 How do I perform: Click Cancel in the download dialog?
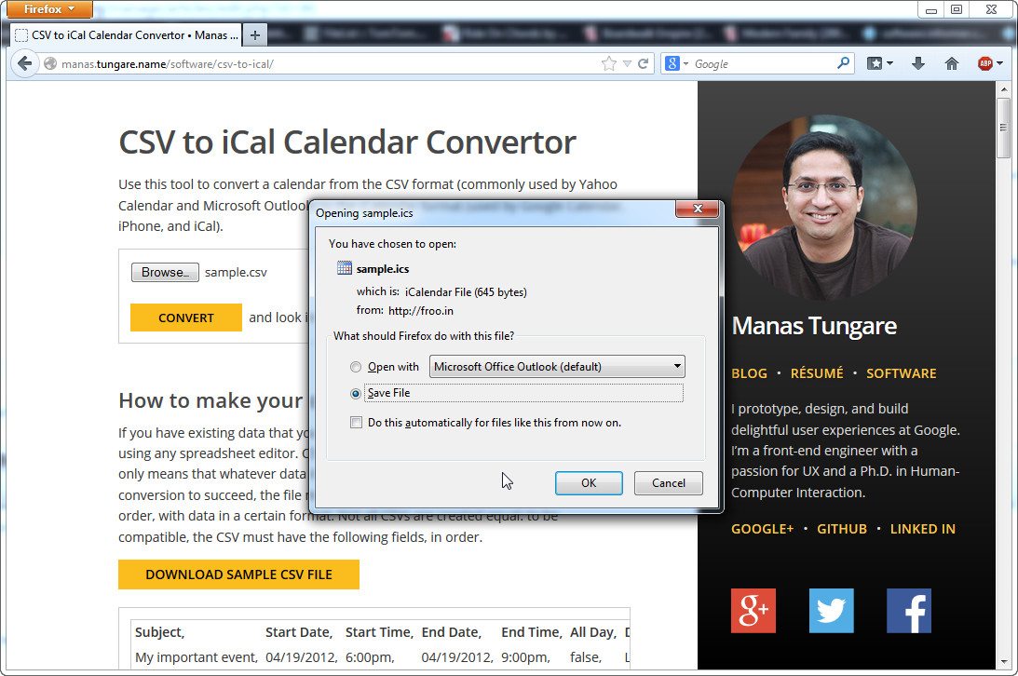tap(668, 482)
